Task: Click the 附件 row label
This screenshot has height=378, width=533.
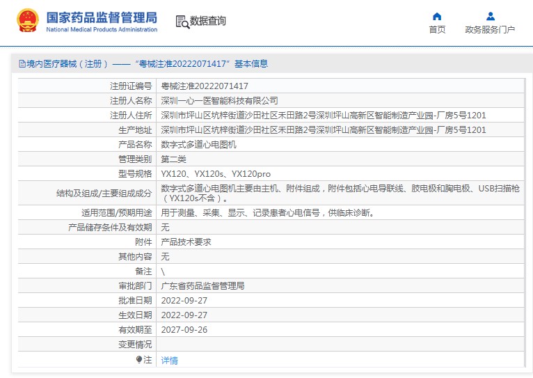Action: click(143, 242)
